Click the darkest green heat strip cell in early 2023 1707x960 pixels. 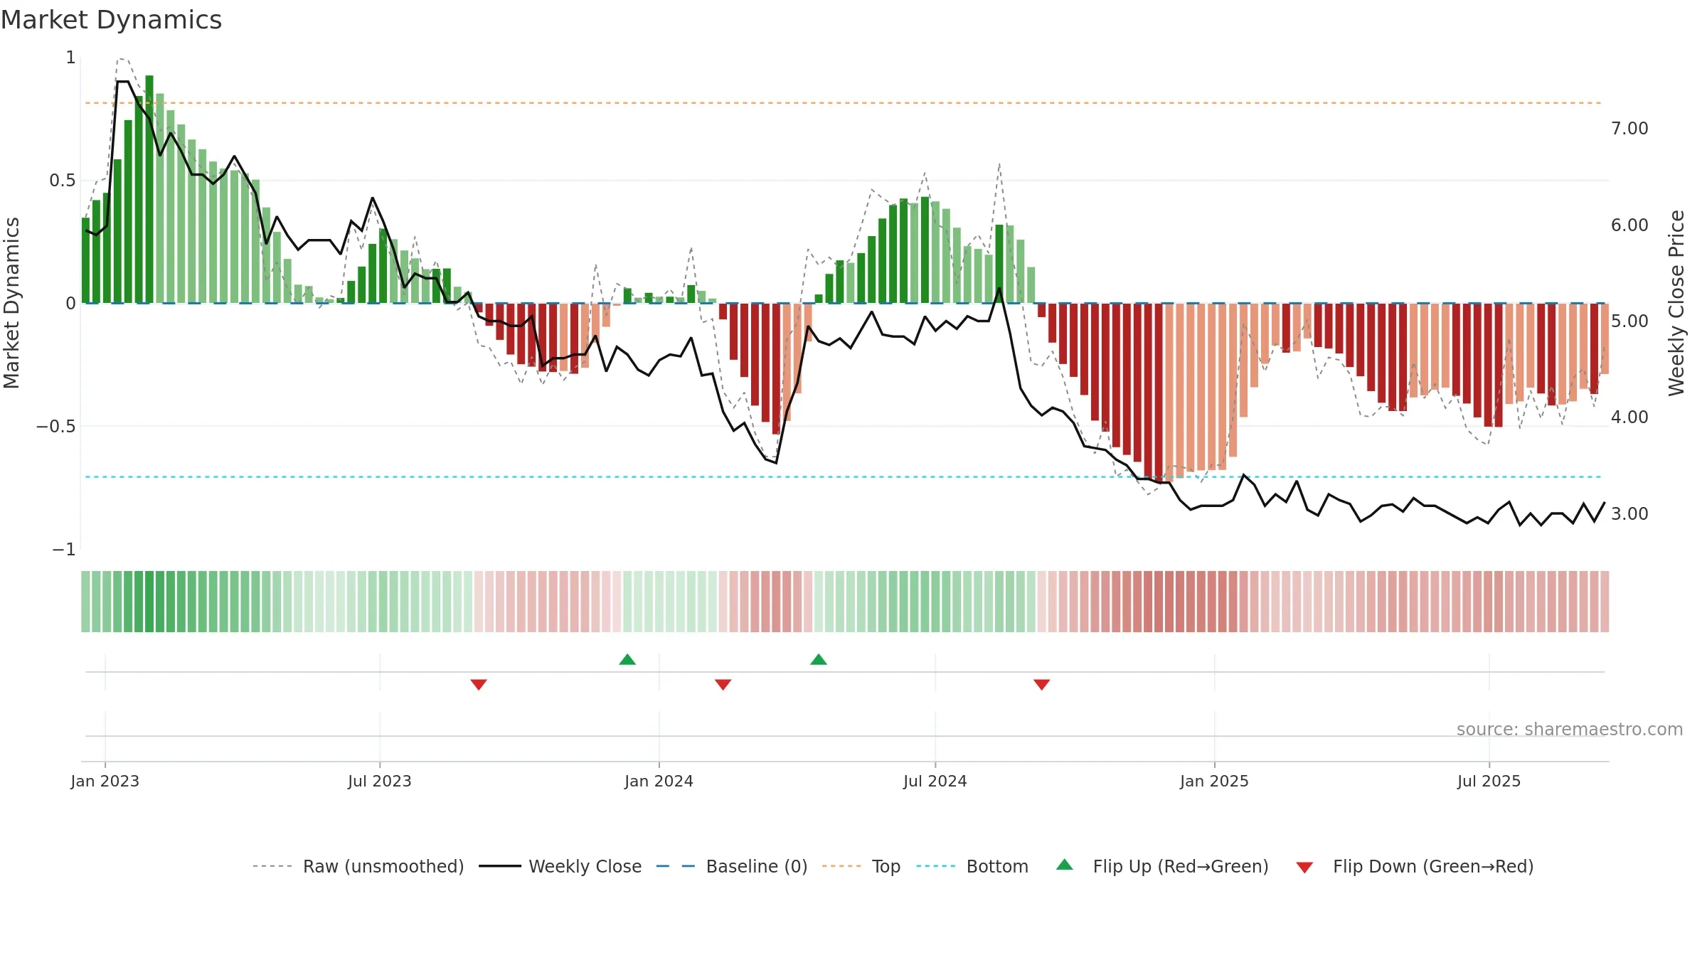(149, 602)
